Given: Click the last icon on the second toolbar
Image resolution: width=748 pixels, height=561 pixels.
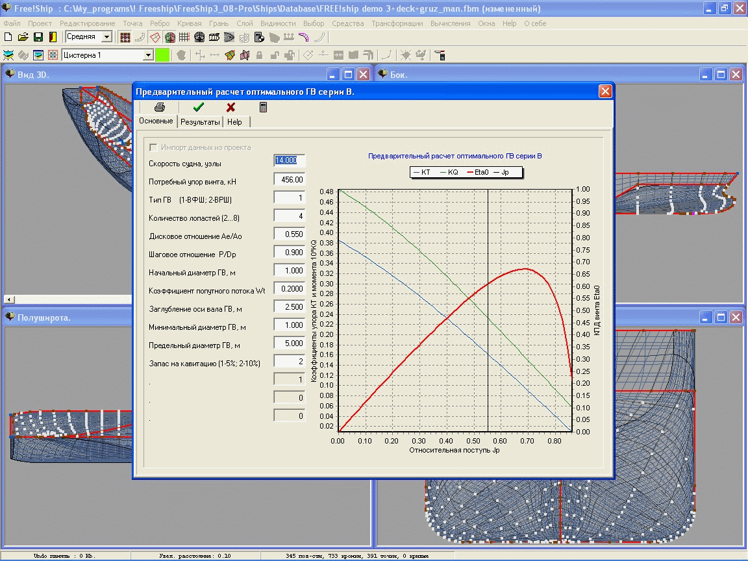Looking at the screenshot, I should tap(440, 55).
